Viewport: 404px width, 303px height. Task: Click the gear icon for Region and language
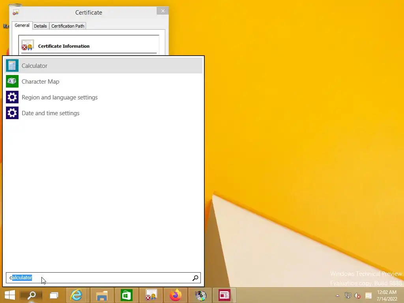coord(12,97)
